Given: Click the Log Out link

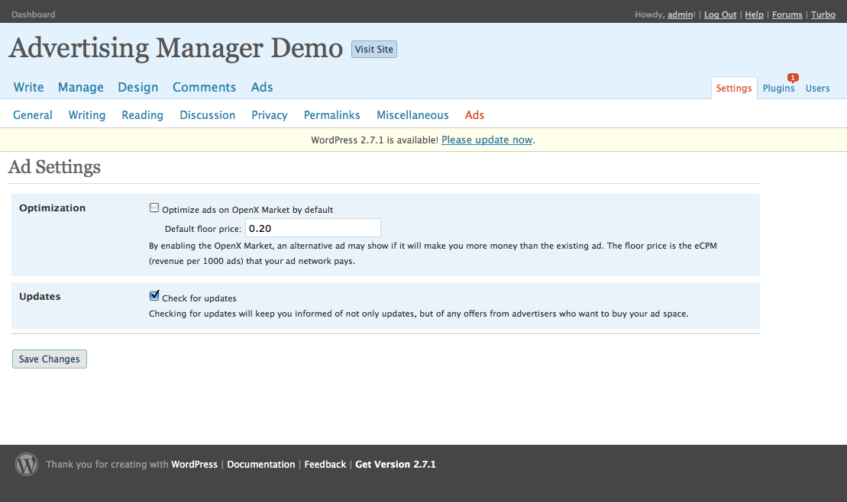Looking at the screenshot, I should (720, 14).
